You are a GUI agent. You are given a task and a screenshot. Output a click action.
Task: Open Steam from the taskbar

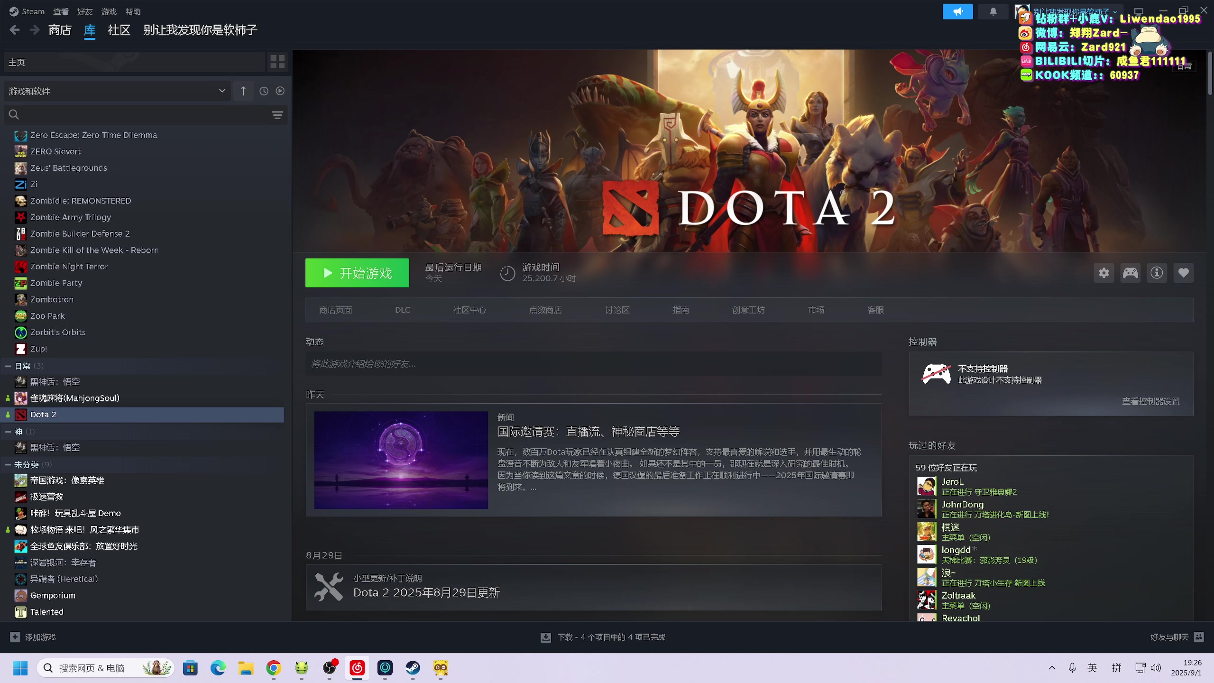(x=413, y=668)
